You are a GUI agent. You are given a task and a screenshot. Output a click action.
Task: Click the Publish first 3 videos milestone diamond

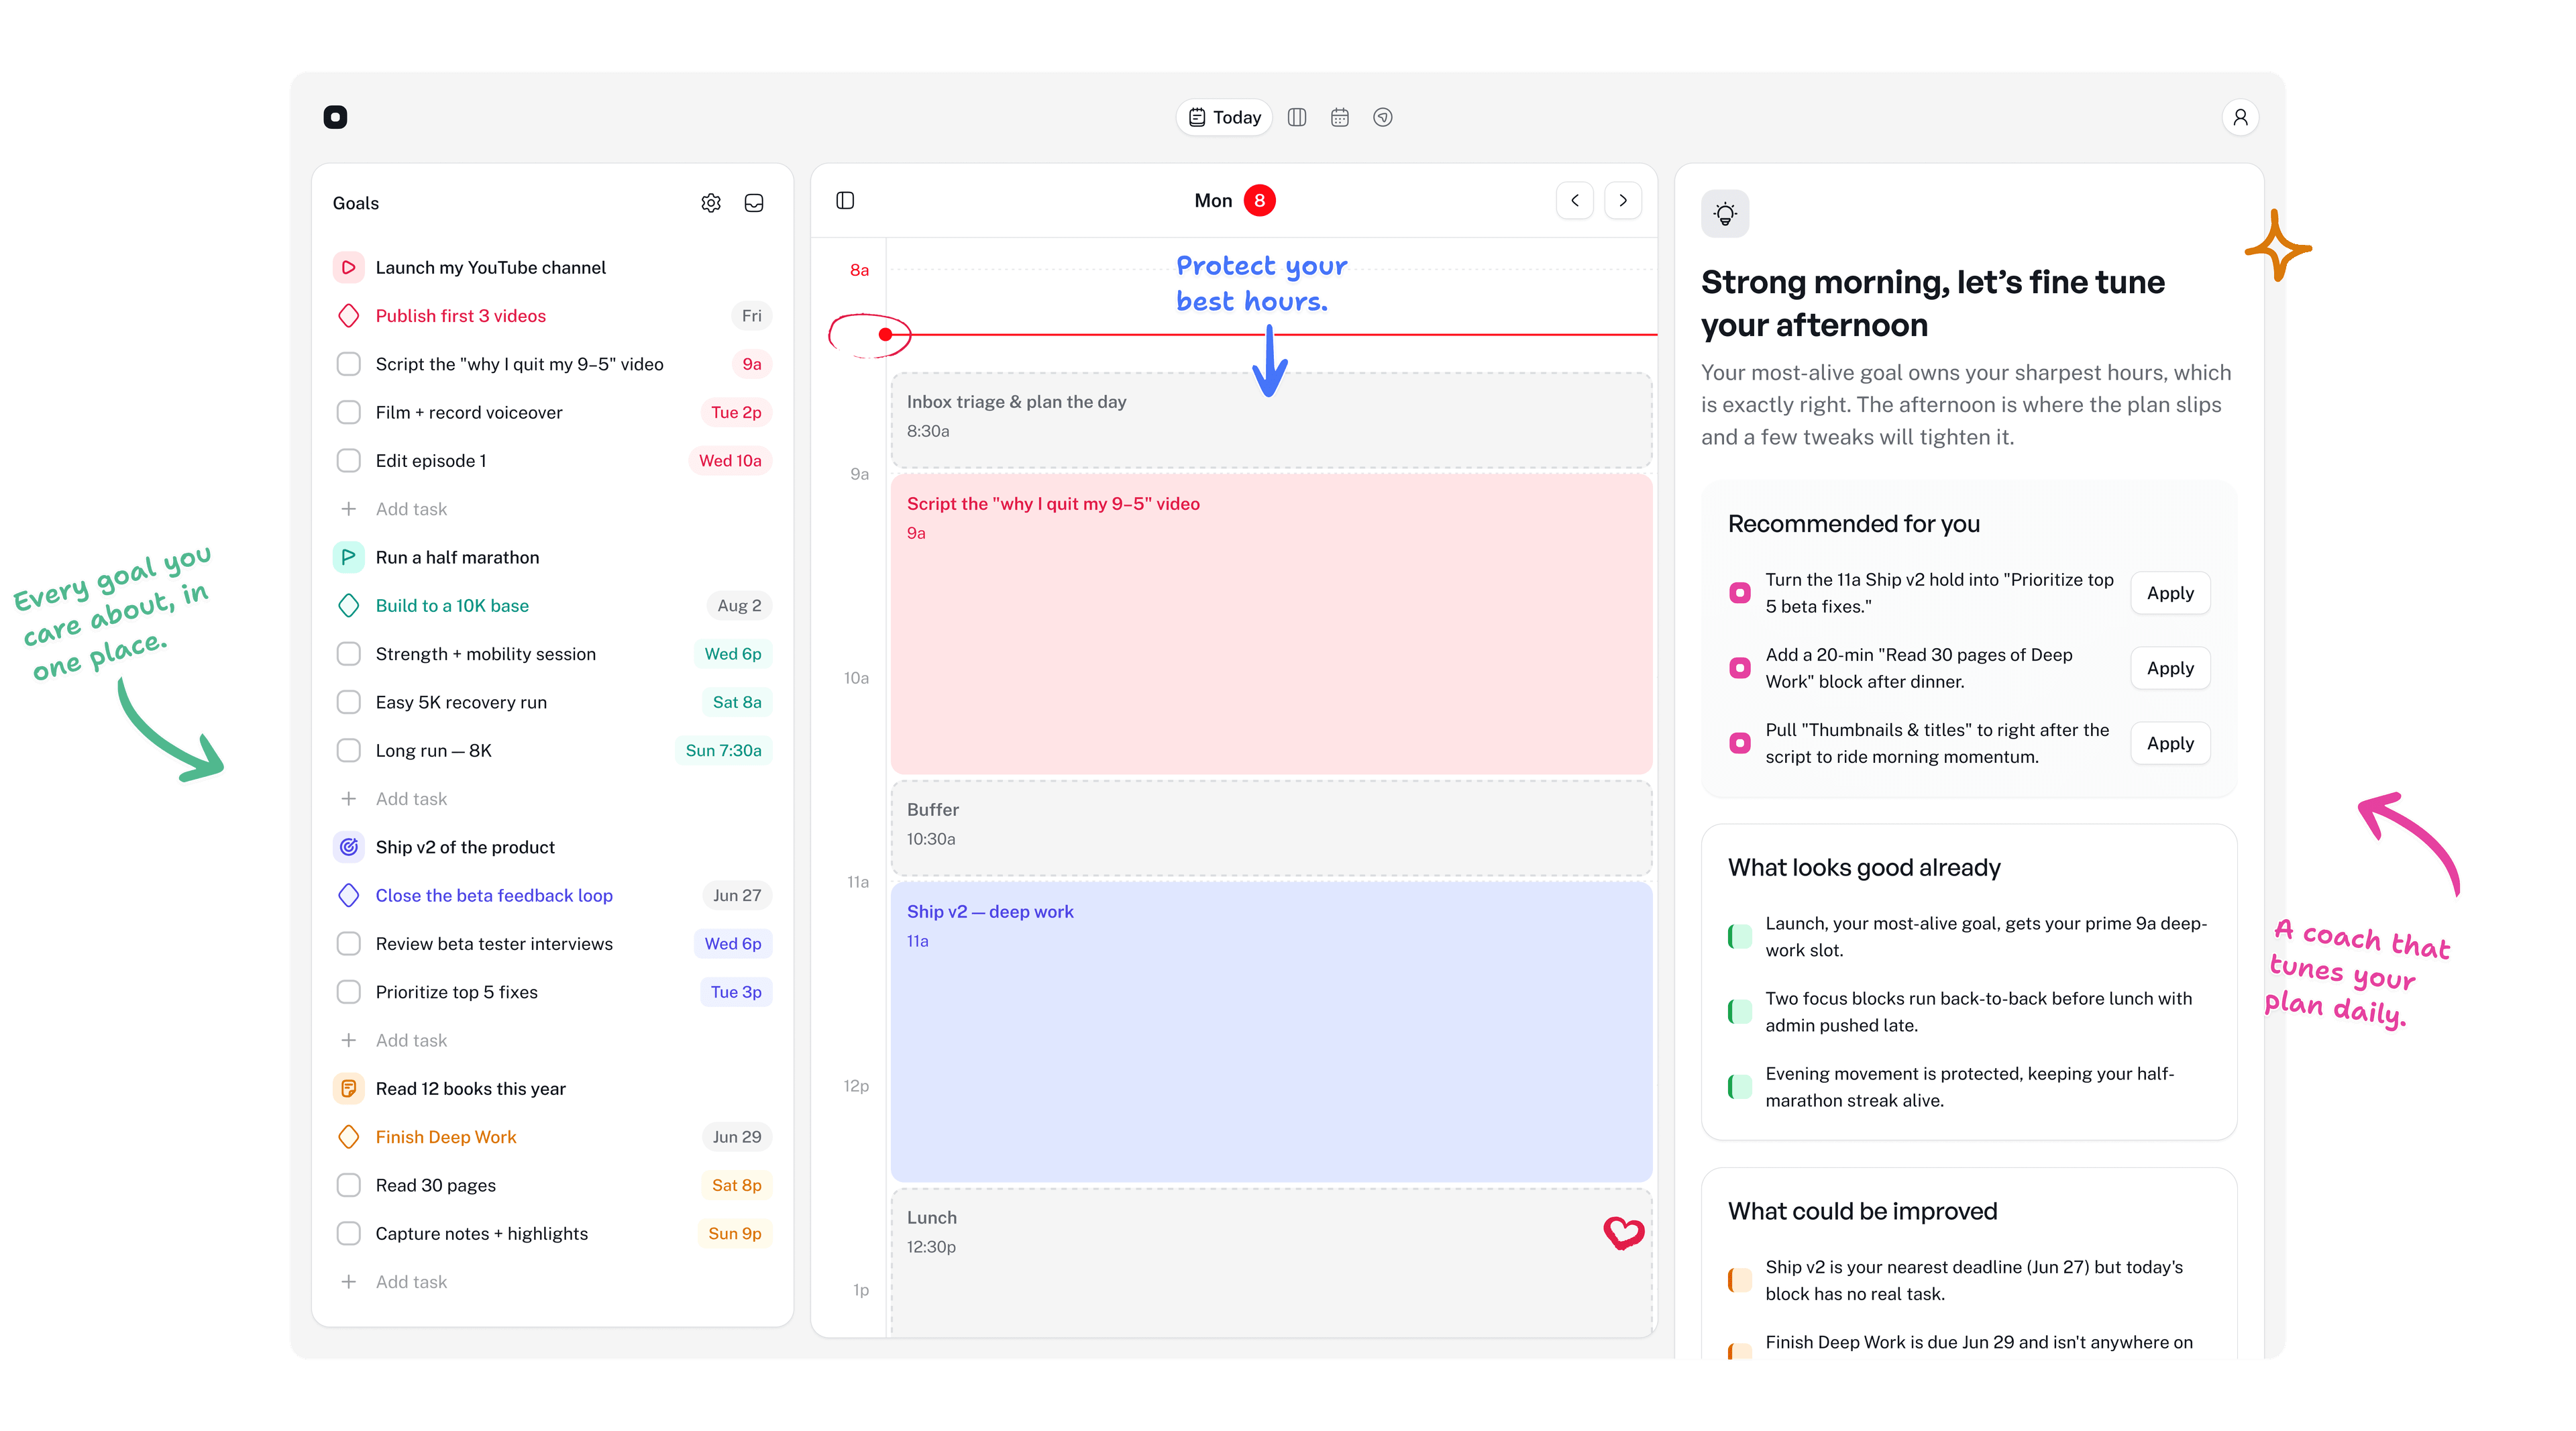coord(348,315)
